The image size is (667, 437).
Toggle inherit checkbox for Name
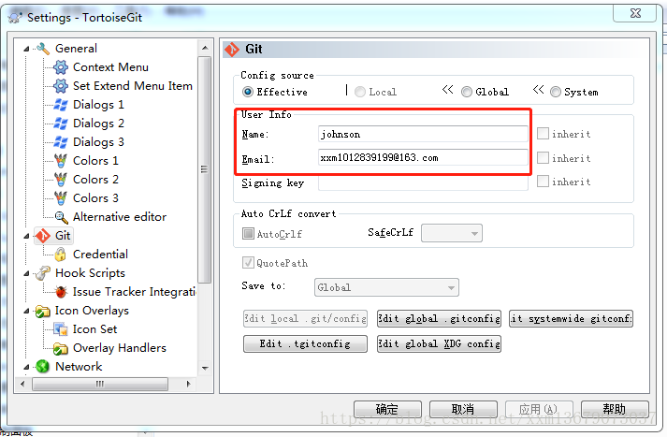[543, 134]
